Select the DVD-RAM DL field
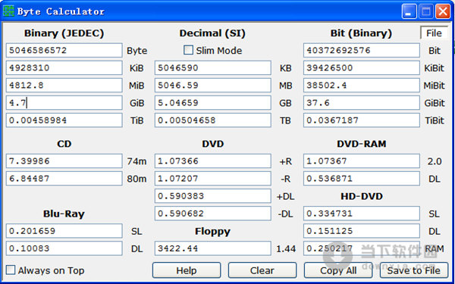 point(362,178)
